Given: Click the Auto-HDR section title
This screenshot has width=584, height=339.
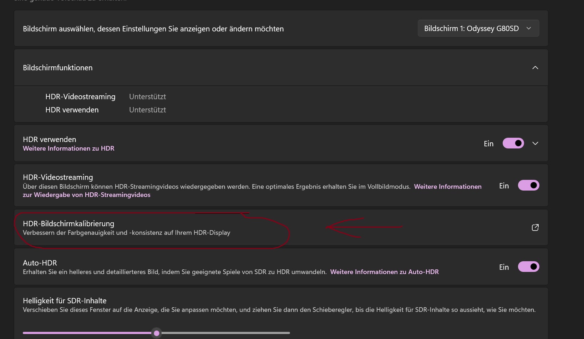Looking at the screenshot, I should click(40, 263).
